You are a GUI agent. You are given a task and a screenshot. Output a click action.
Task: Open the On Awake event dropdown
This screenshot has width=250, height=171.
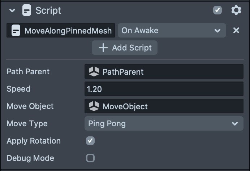(171, 31)
